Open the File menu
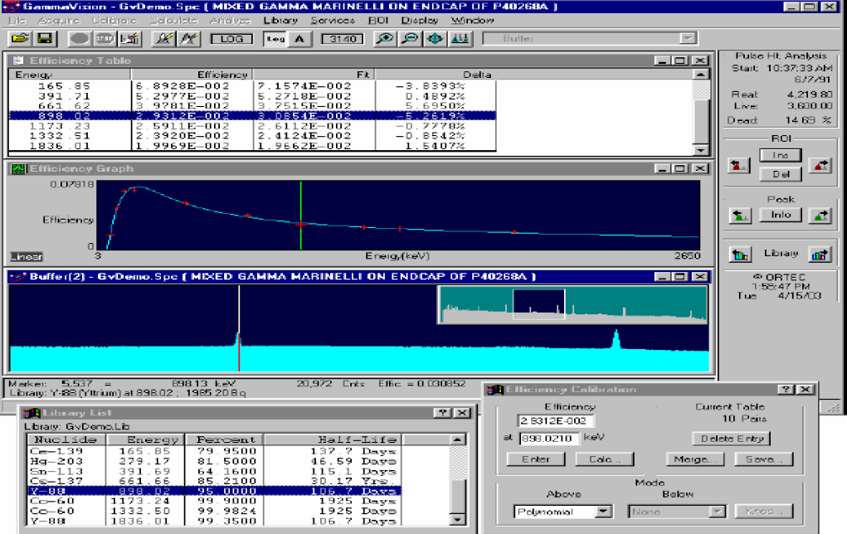This screenshot has width=847, height=534. click(17, 20)
